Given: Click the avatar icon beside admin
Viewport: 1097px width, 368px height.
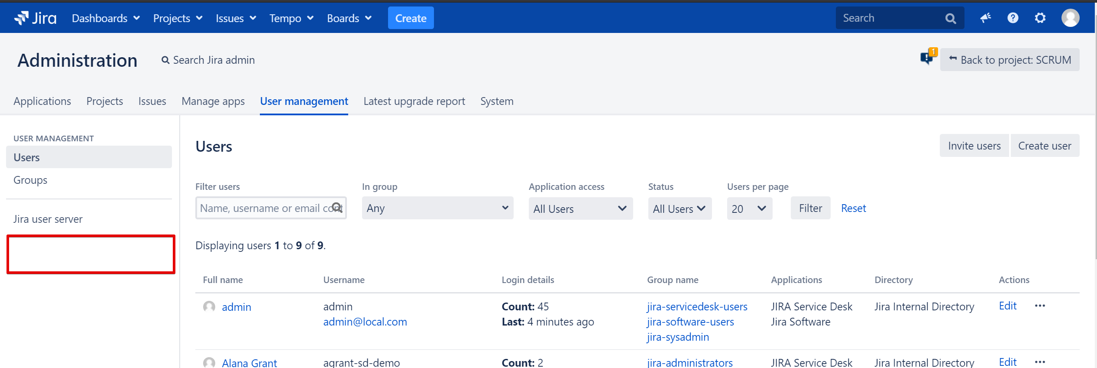Looking at the screenshot, I should point(209,306).
